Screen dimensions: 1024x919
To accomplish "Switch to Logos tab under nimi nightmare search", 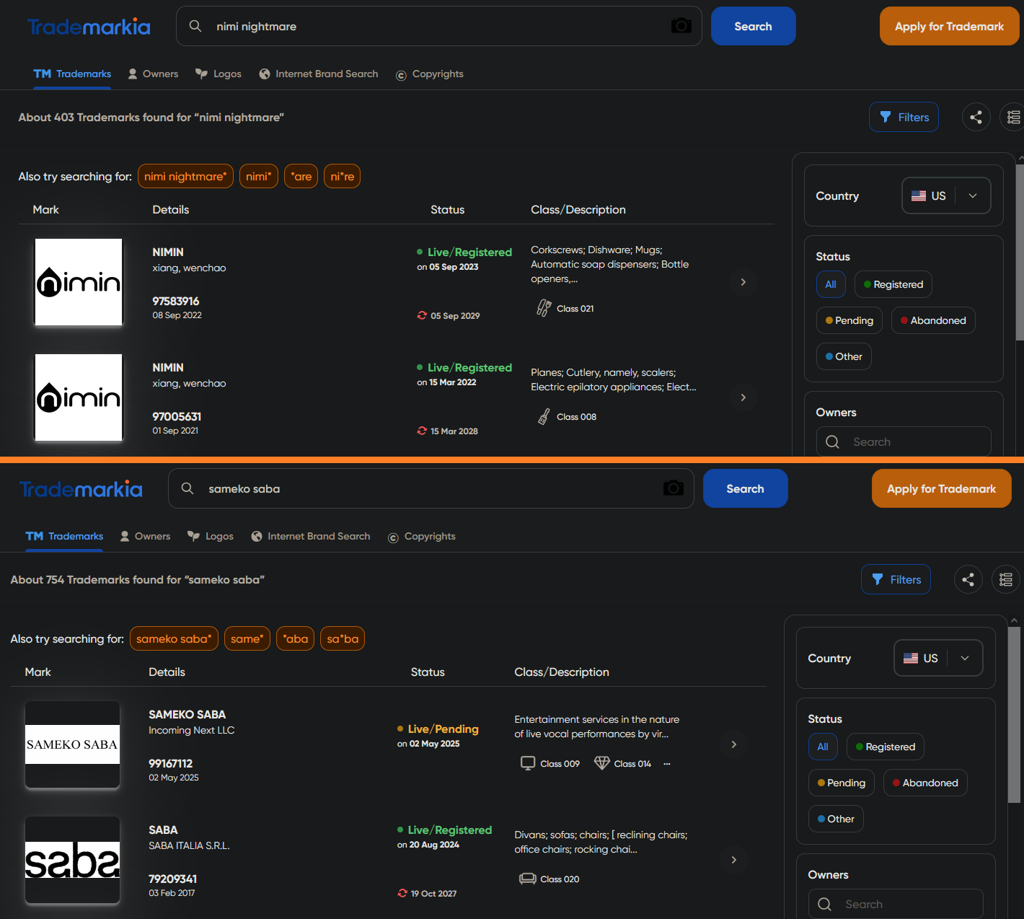I will pyautogui.click(x=219, y=74).
